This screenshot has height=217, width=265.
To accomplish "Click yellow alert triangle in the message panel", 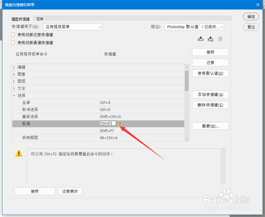I will coord(19,153).
